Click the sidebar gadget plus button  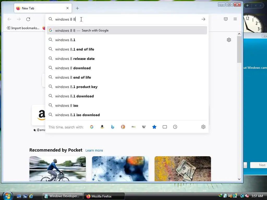click(x=247, y=5)
